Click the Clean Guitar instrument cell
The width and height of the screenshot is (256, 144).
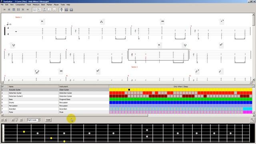click(84, 90)
